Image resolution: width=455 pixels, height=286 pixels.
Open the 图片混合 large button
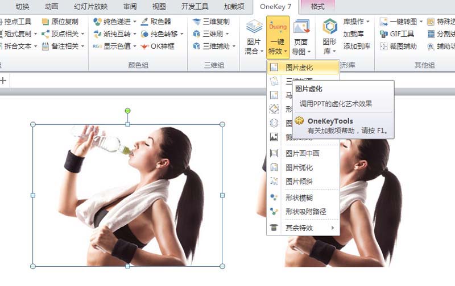pyautogui.click(x=254, y=36)
